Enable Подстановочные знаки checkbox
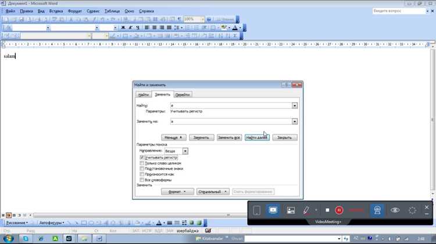 click(x=142, y=169)
